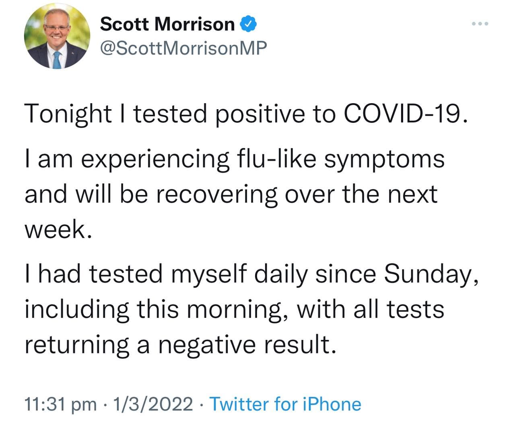Viewport: 515px width, 427px height.
Task: Click the 11:31 pm timestamp
Action: coord(60,404)
